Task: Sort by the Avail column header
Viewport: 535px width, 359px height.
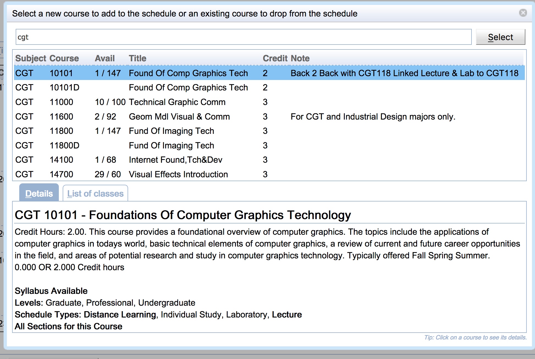Action: click(x=105, y=58)
